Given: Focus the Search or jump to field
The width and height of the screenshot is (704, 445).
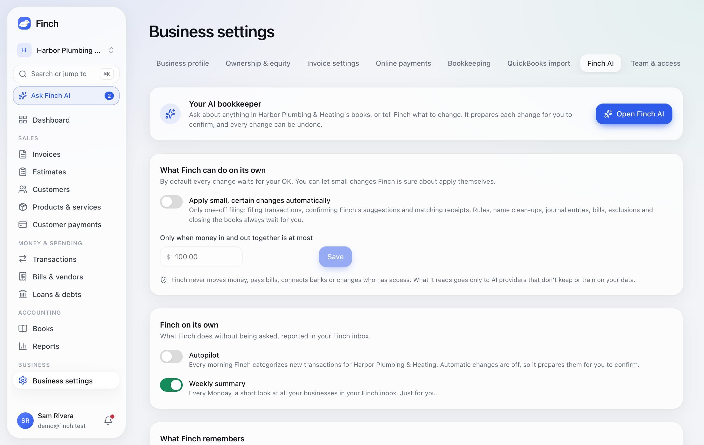Looking at the screenshot, I should click(66, 74).
